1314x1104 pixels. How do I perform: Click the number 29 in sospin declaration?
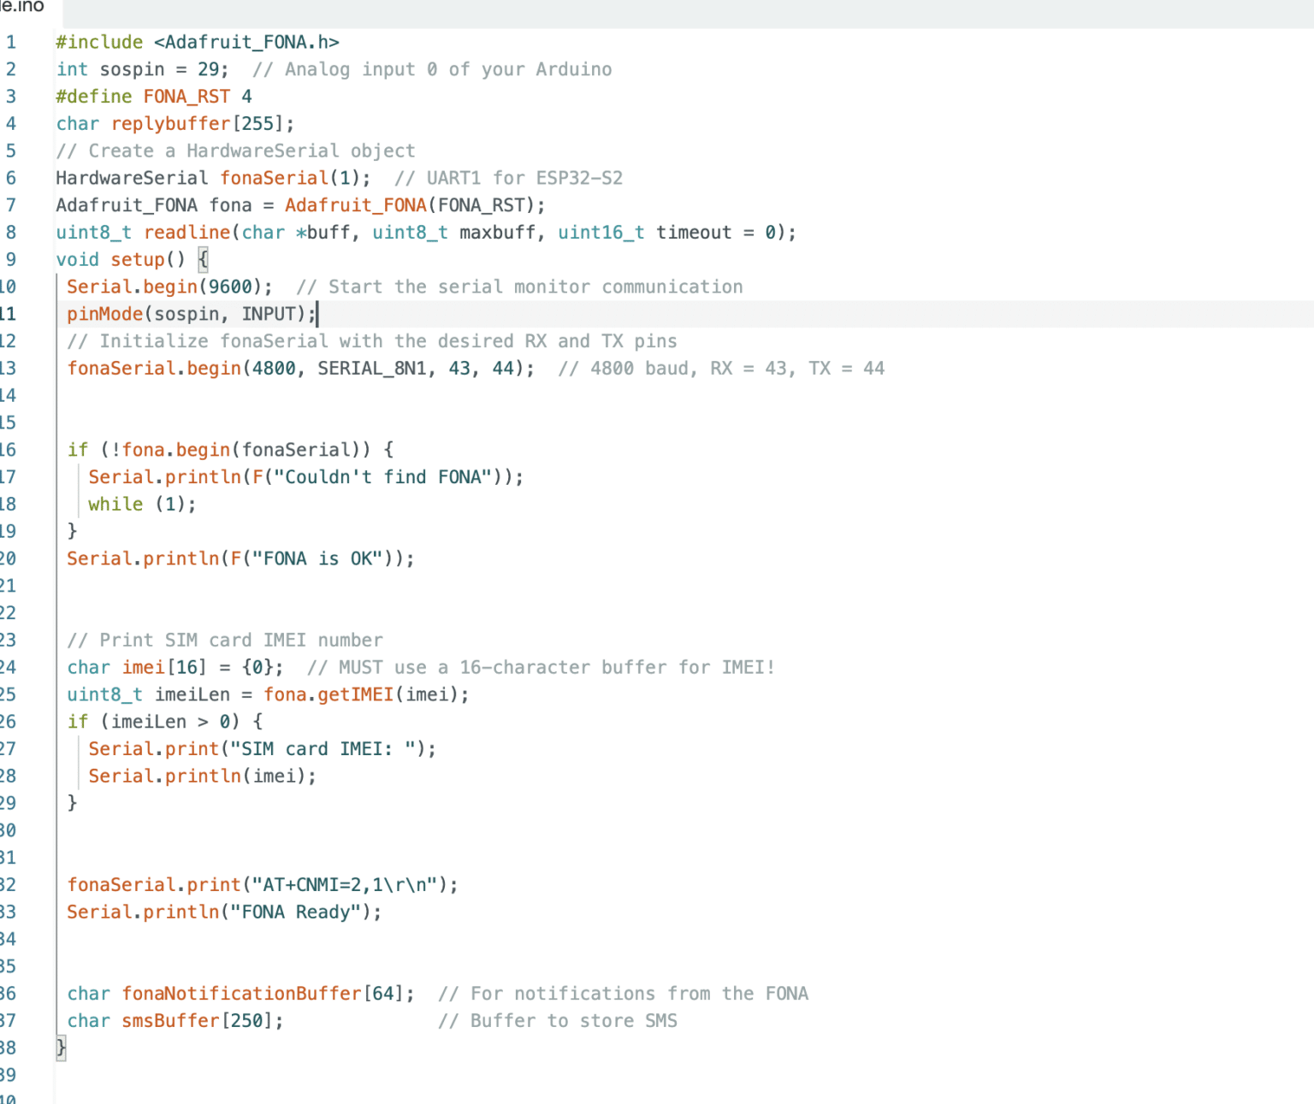(208, 70)
